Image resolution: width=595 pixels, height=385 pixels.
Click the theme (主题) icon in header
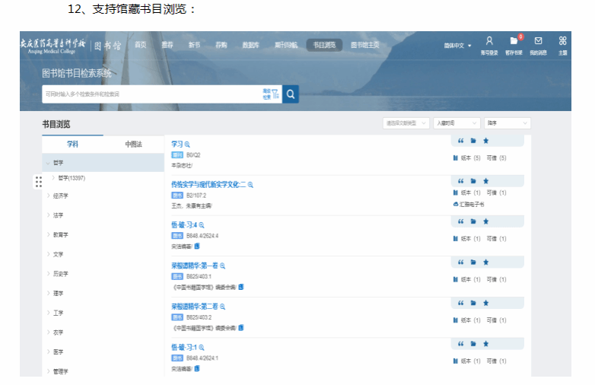point(562,41)
